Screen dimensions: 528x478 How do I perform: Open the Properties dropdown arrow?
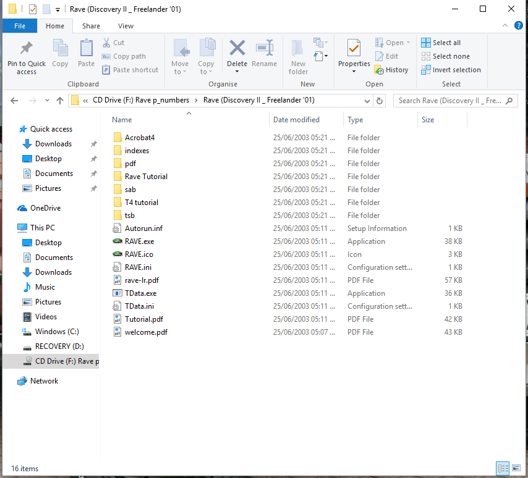pyautogui.click(x=354, y=71)
